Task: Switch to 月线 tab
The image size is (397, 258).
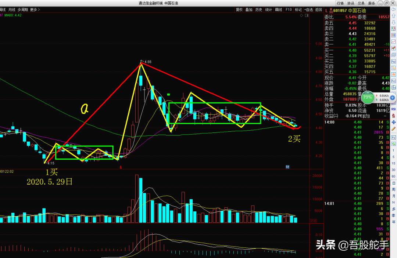Action: click(x=12, y=10)
